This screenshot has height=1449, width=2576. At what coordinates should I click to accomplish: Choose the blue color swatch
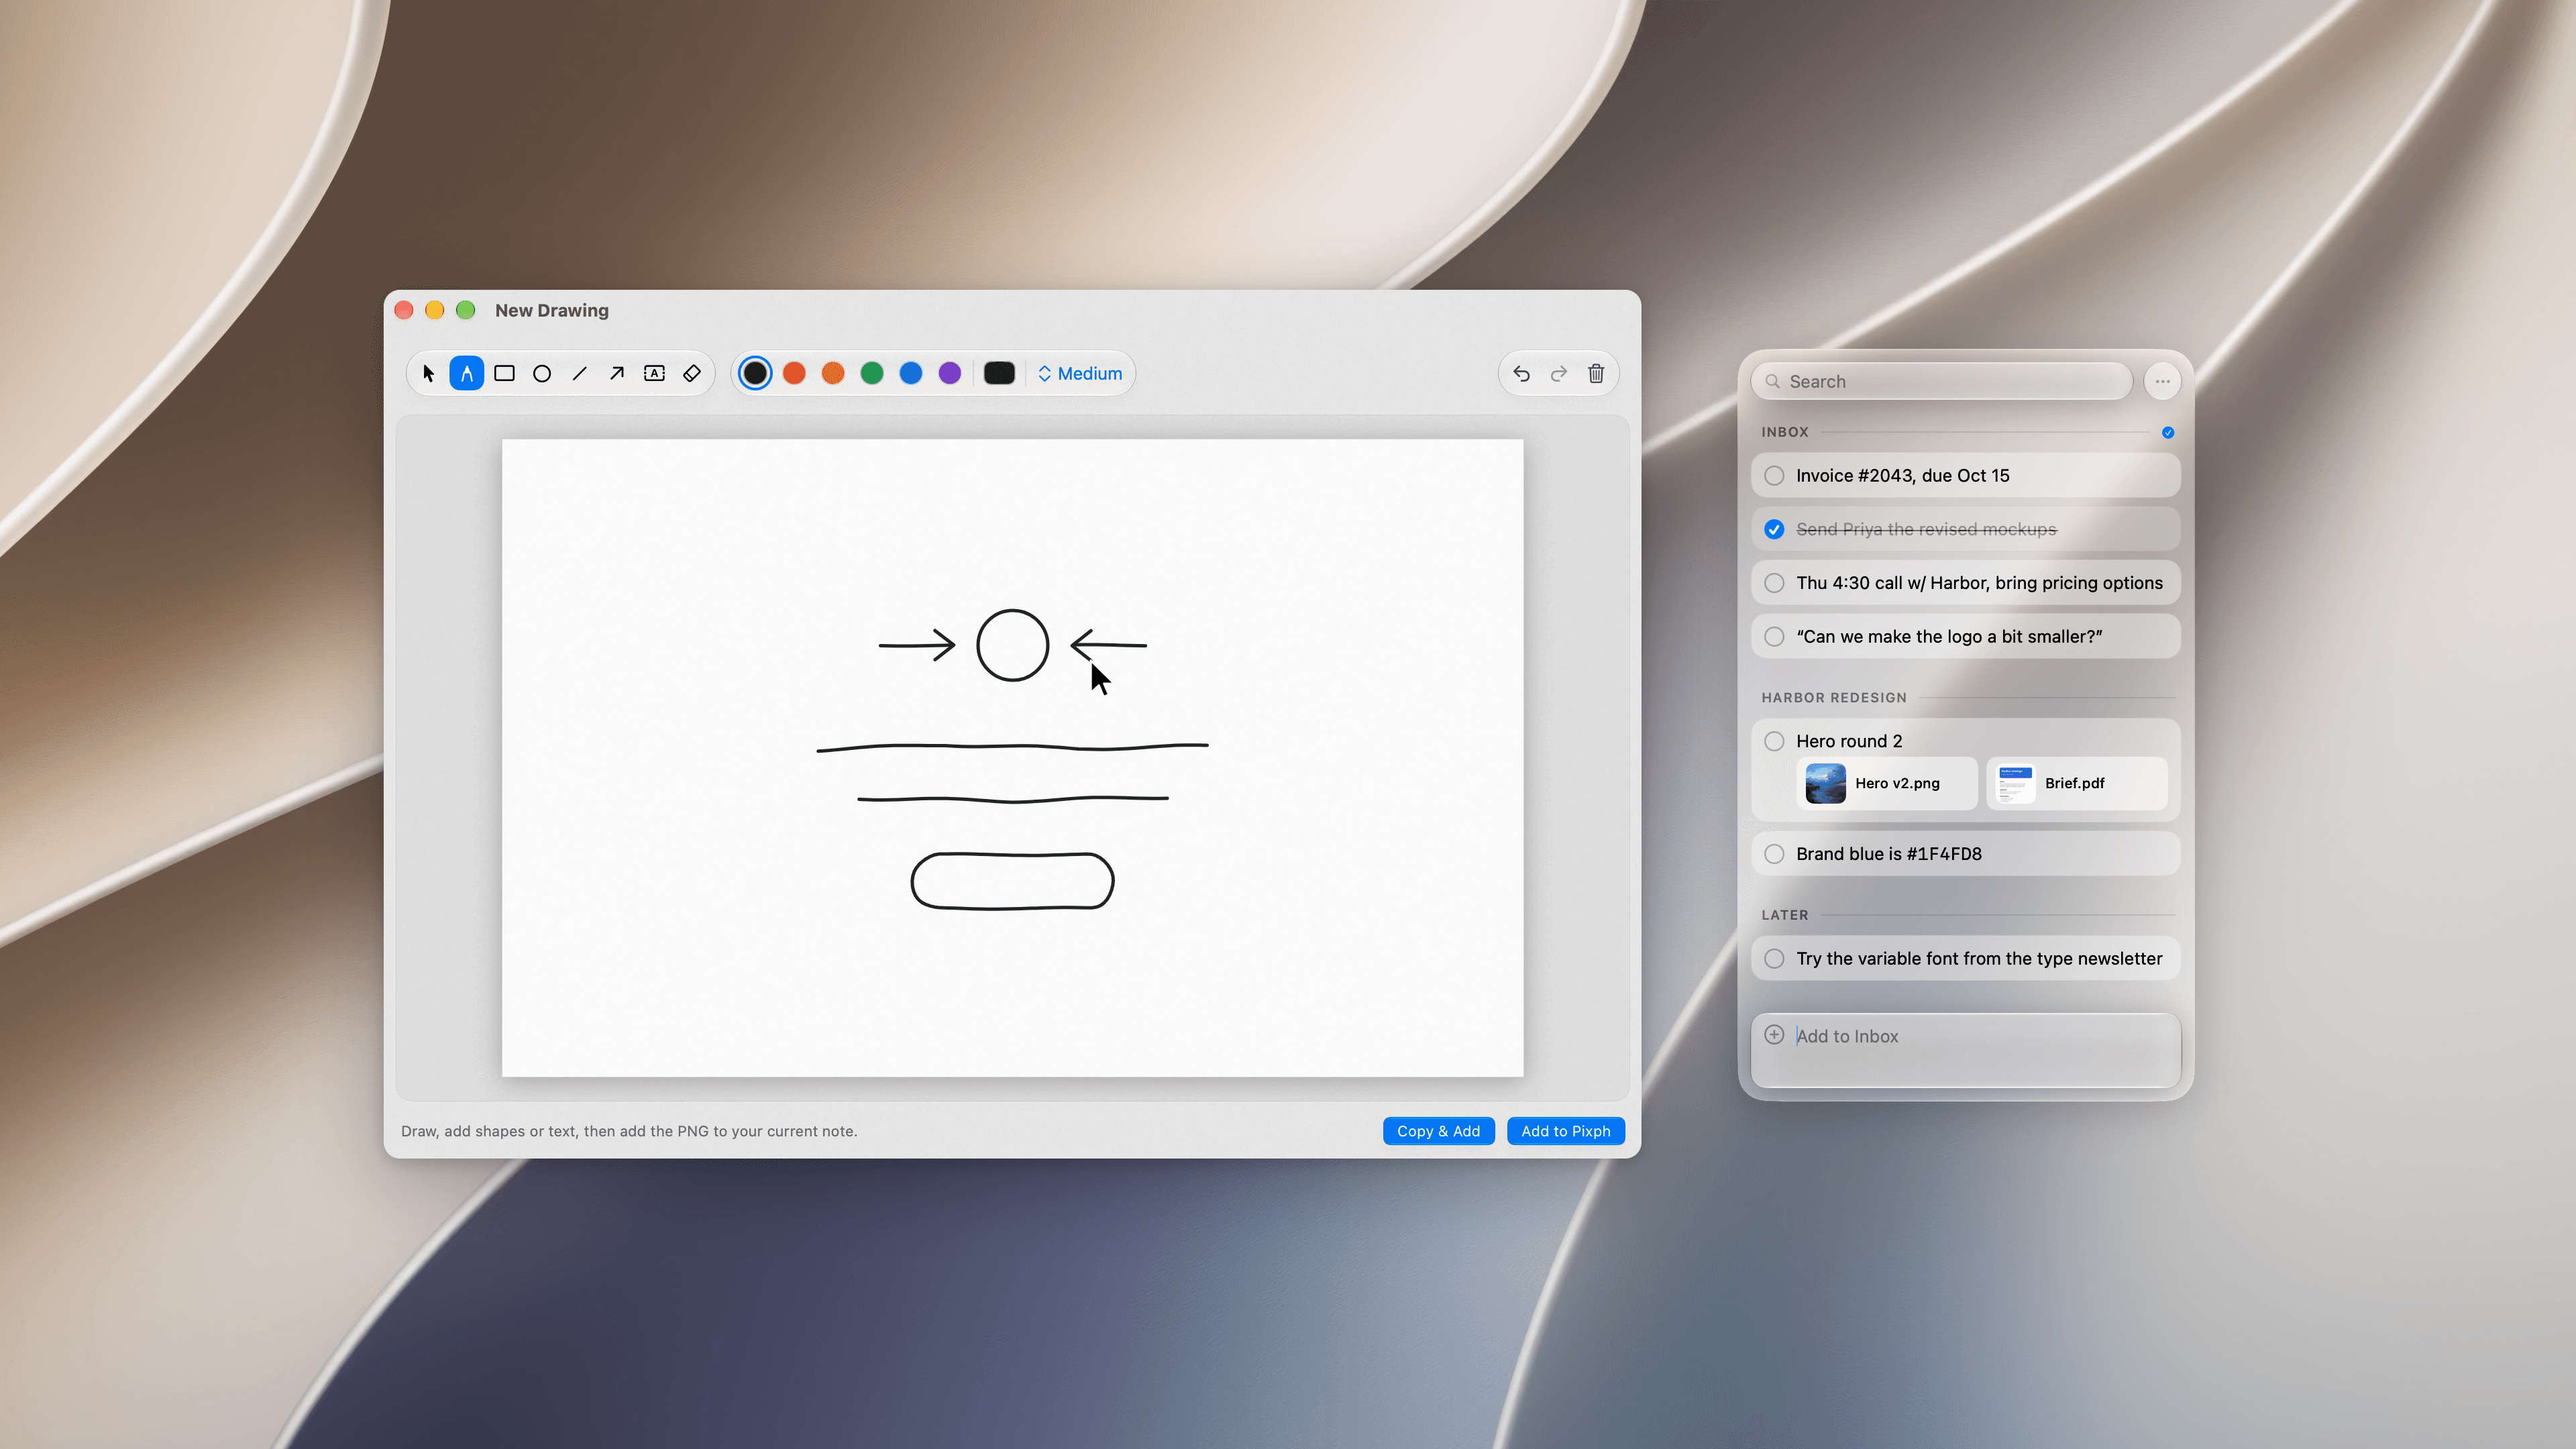point(911,374)
